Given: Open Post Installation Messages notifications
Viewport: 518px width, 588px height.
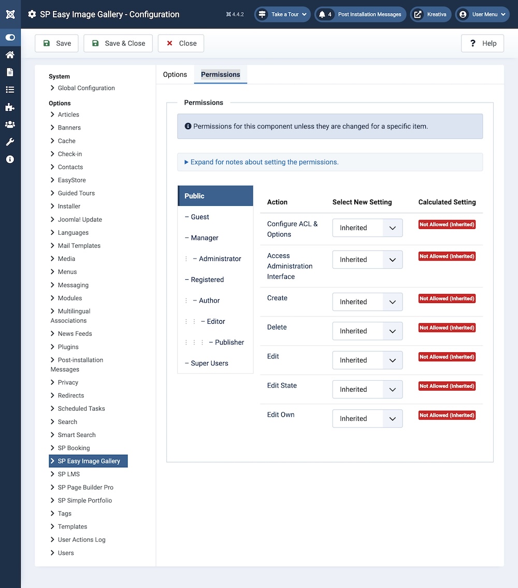Looking at the screenshot, I should [x=361, y=15].
